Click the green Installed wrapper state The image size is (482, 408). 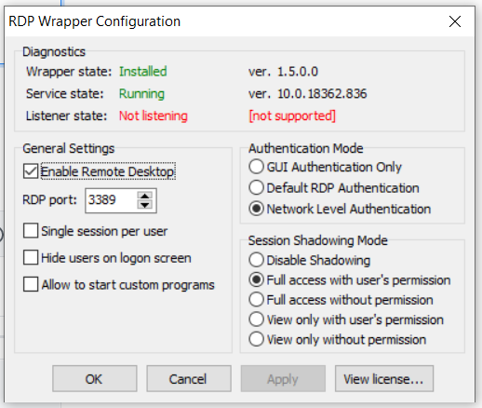pyautogui.click(x=143, y=72)
